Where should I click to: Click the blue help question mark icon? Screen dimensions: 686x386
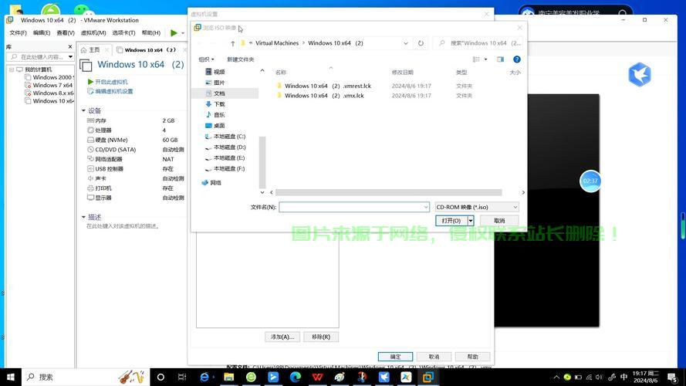click(517, 59)
